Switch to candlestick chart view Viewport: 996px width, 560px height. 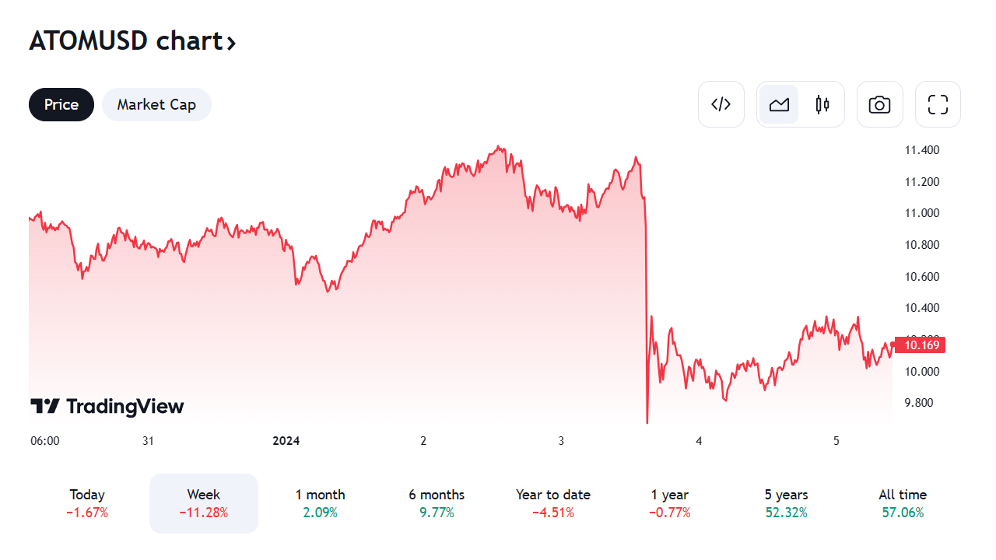(x=822, y=104)
